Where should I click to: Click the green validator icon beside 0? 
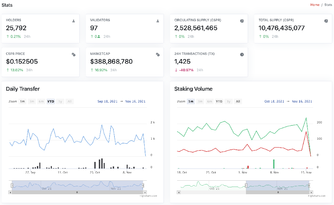pos(99,36)
